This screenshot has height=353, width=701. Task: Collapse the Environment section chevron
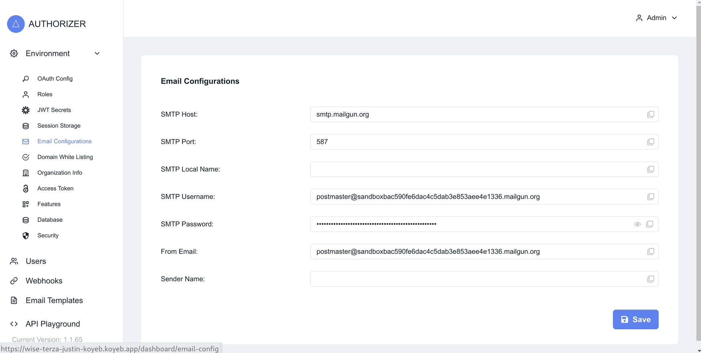tap(97, 54)
